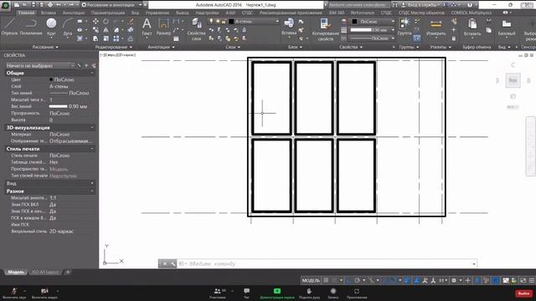Open the Аннотации ribbon tab
The image size is (536, 301).
74,13
